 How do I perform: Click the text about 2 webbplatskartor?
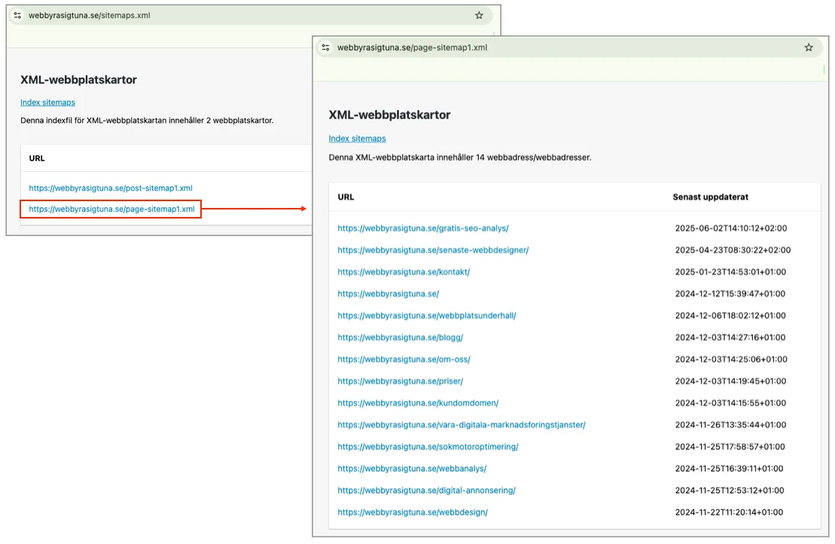coord(147,121)
